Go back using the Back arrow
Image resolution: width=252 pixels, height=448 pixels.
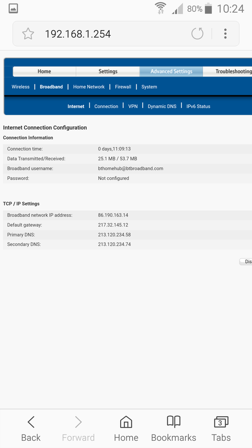pos(31,428)
